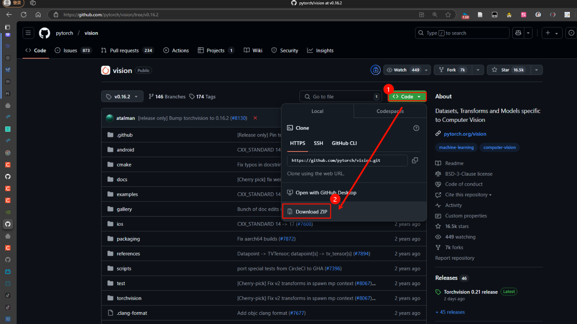577x324 pixels.
Task: Click the browser back arrow
Action: click(9, 15)
